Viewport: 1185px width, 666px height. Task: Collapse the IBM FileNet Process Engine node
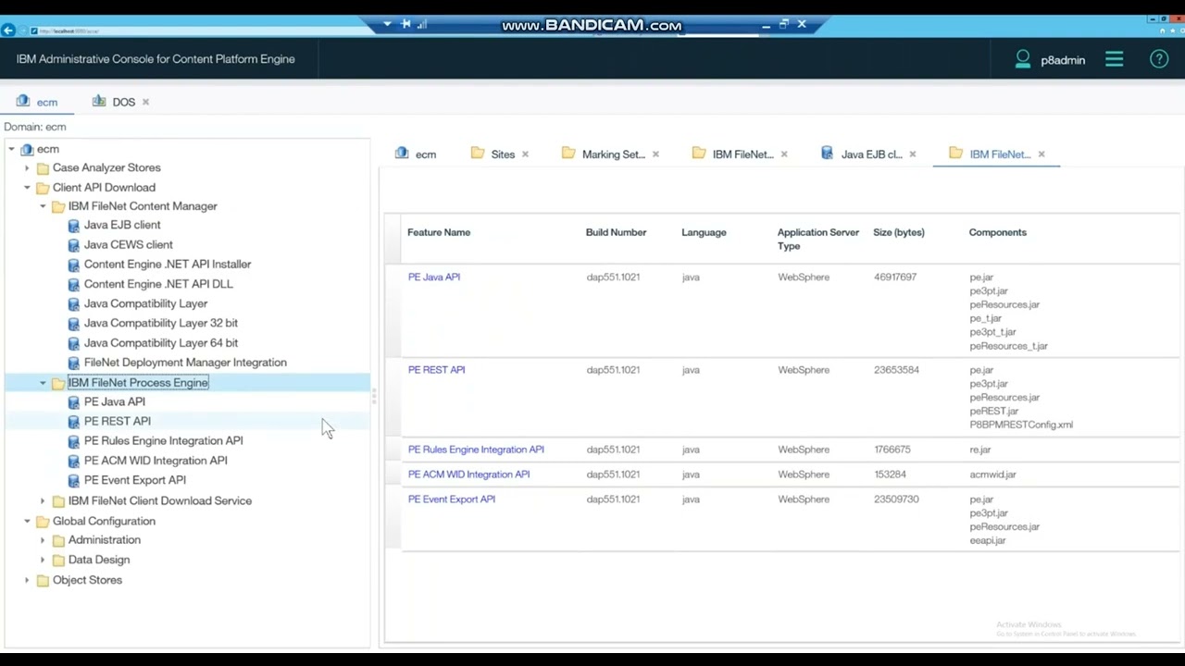point(43,383)
